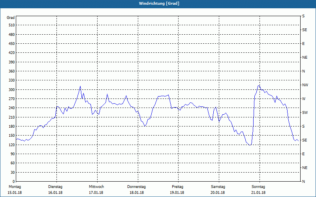The height and width of the screenshot is (197, 316).
Task: Select the 120 degree axis value
Action: 12,145
